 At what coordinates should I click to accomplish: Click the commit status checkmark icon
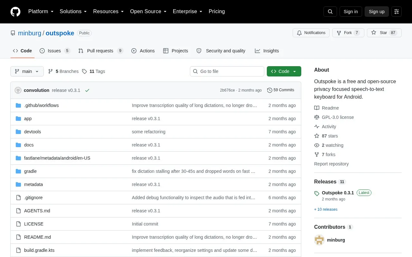[87, 90]
